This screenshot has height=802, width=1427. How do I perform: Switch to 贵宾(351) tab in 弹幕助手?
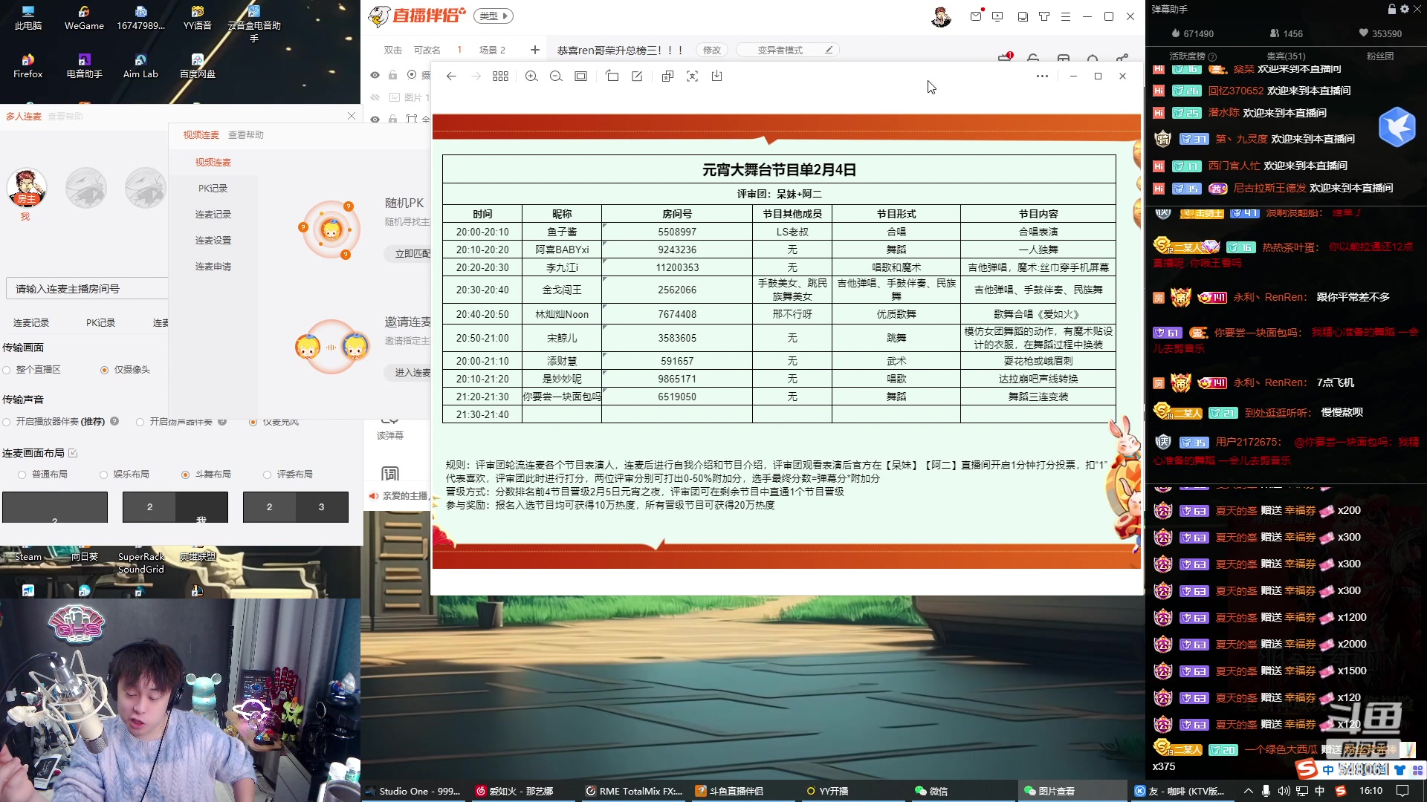[1286, 56]
